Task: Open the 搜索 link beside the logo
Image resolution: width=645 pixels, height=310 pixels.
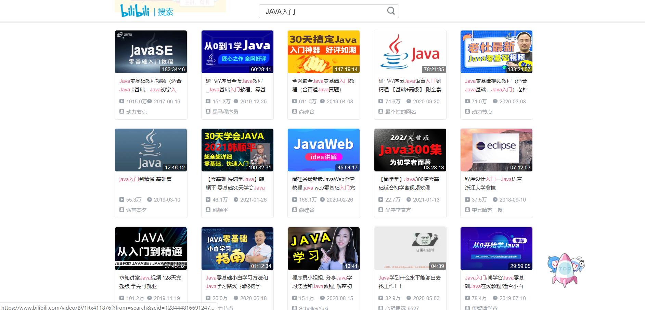Action: pos(165,12)
